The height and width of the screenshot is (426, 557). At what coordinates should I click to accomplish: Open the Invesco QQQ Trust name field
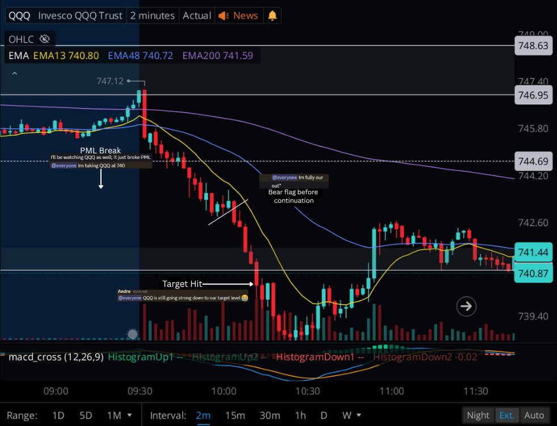click(x=80, y=16)
